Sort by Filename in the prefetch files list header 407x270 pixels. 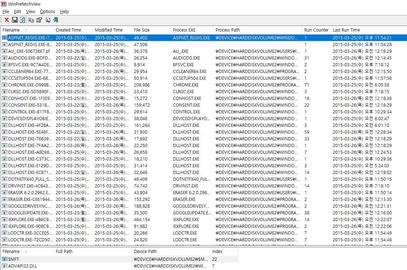click(x=27, y=30)
